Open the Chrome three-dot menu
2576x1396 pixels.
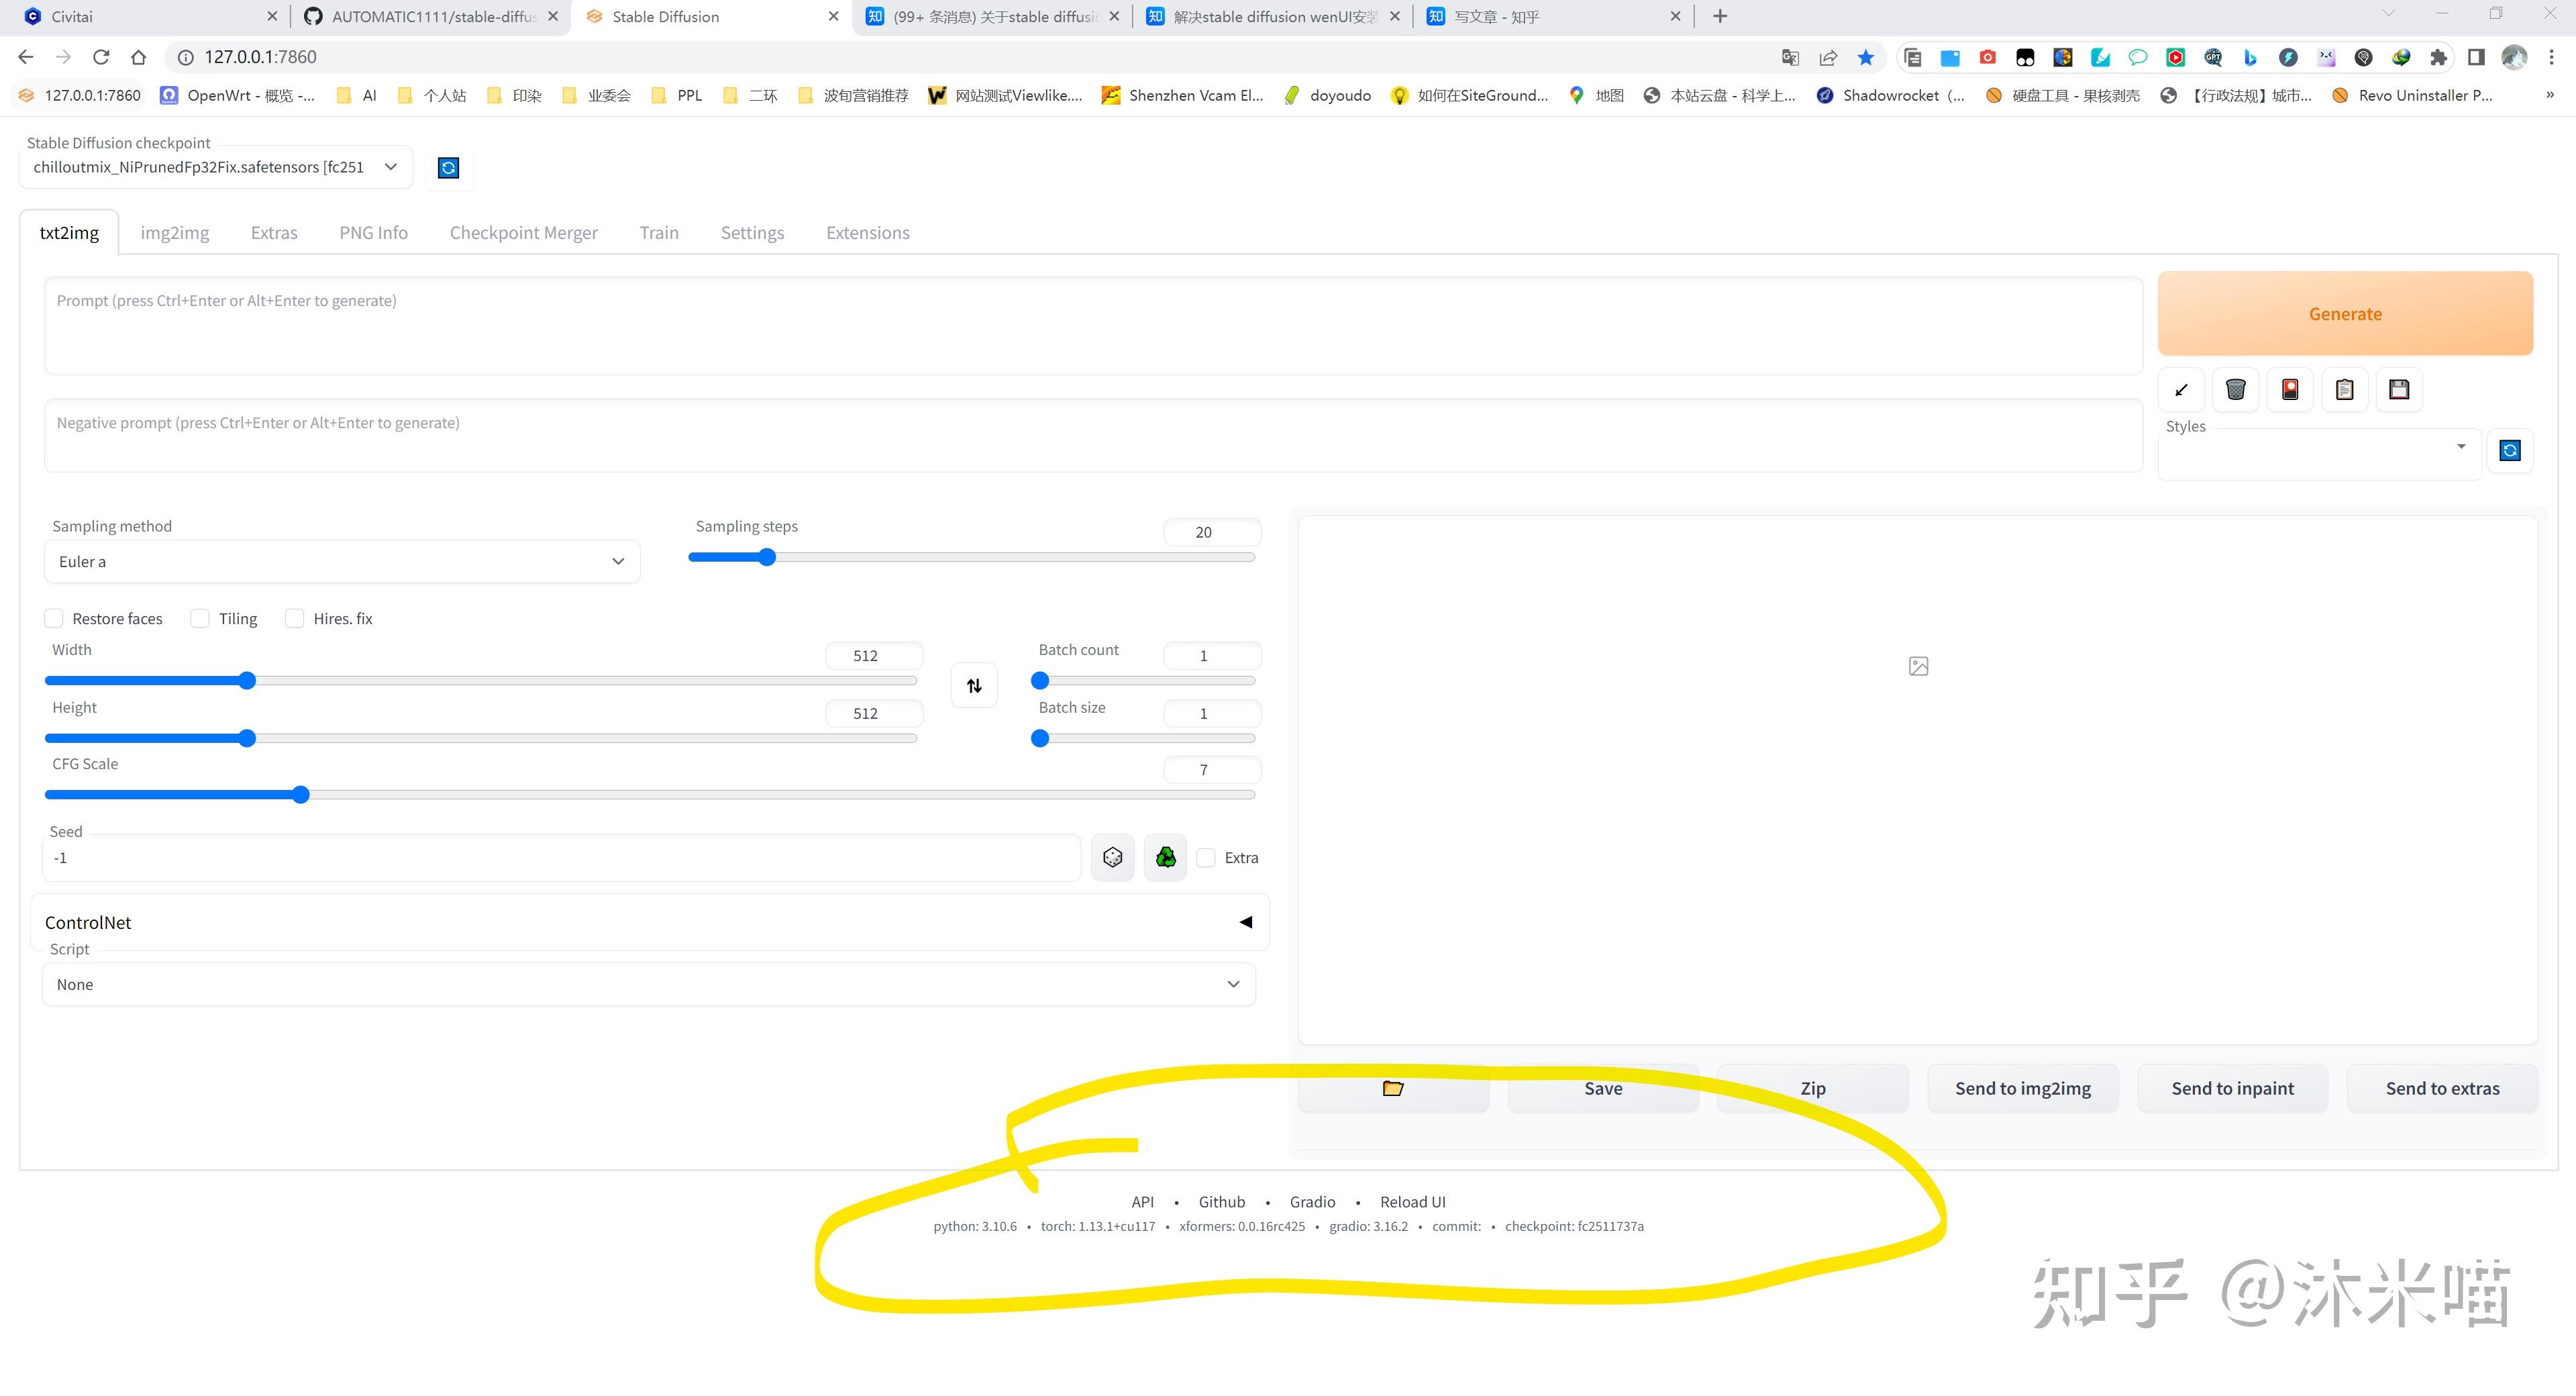(2552, 57)
